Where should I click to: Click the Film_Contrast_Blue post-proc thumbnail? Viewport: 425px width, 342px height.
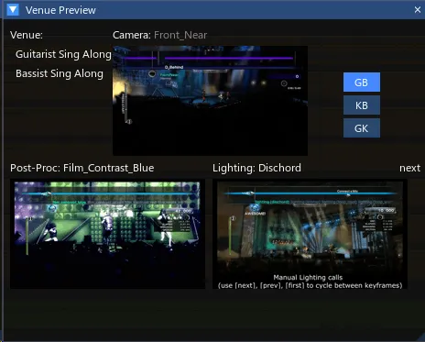(107, 234)
